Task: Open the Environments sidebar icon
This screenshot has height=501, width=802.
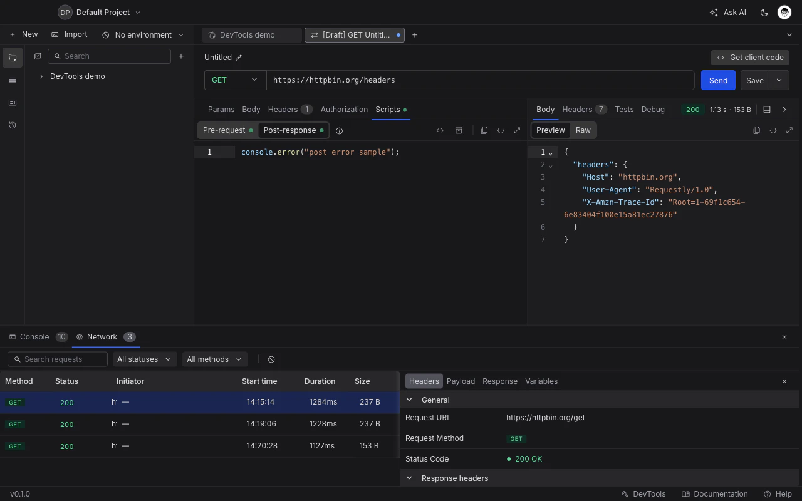Action: pos(13,80)
